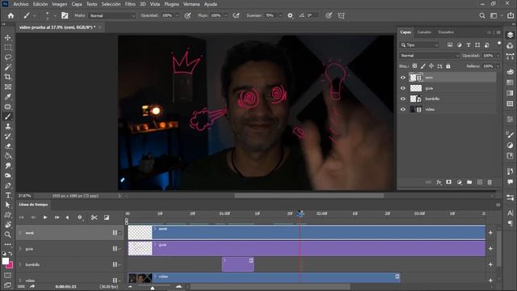Select the Lasso tool
The width and height of the screenshot is (517, 291).
tap(7, 57)
